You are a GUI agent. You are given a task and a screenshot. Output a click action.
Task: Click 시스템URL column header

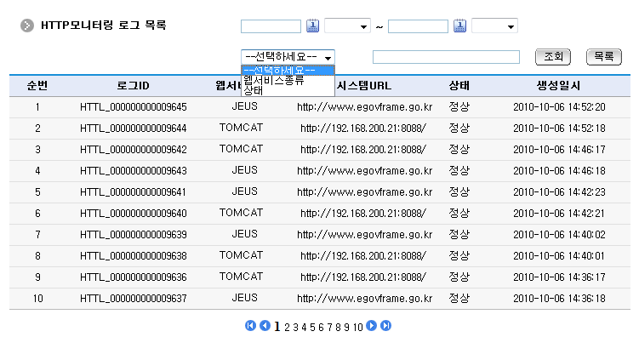click(364, 86)
